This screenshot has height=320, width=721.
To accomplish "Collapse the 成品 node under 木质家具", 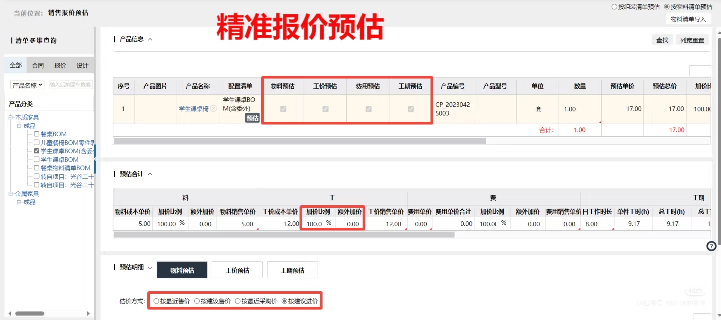I will [19, 126].
